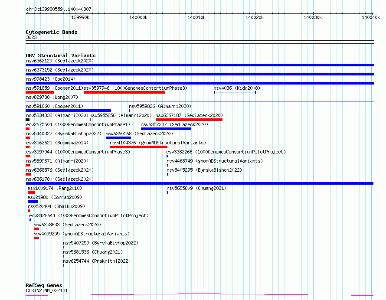Click the 140030k ruler position label

click(313, 17)
